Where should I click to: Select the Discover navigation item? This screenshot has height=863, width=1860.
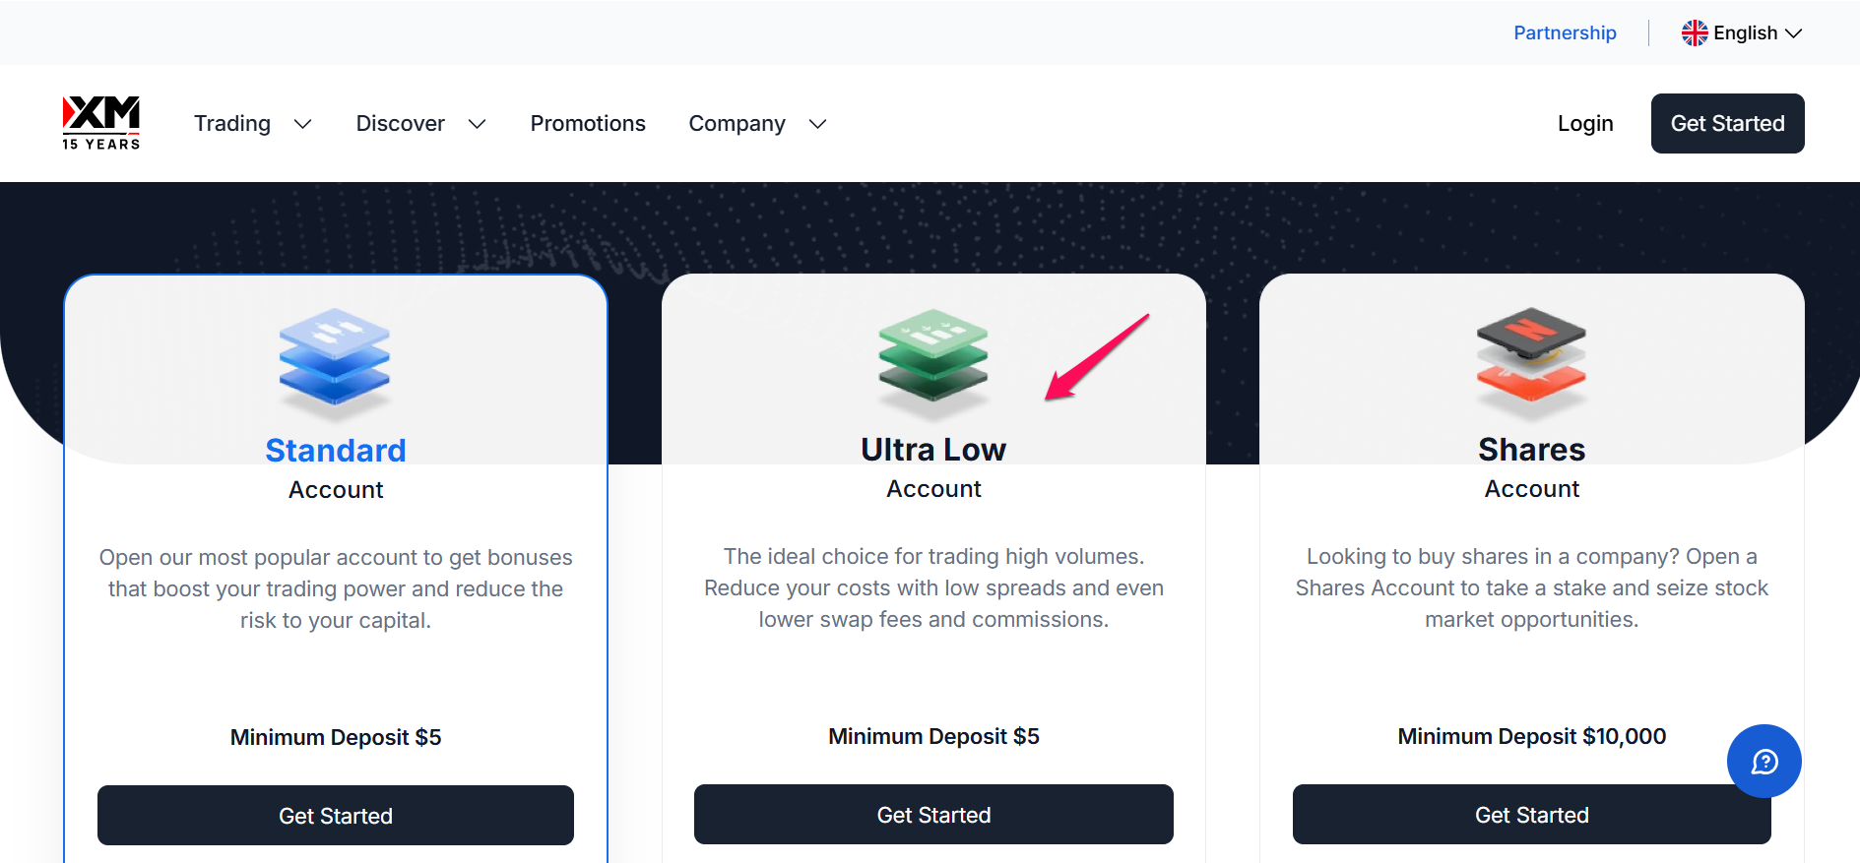(x=400, y=123)
